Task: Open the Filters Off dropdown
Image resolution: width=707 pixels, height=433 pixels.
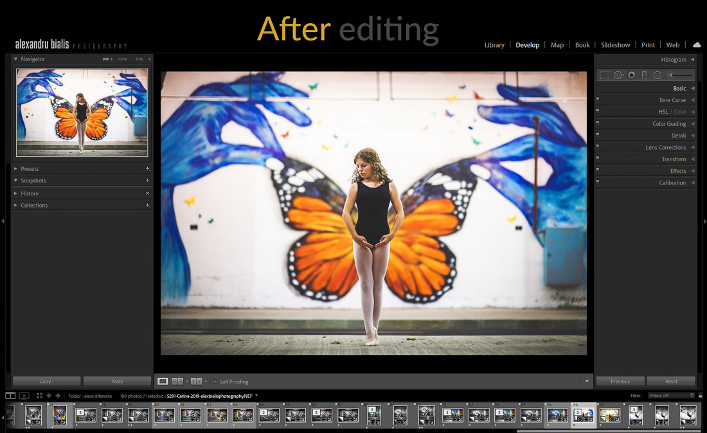Action: pyautogui.click(x=671, y=396)
